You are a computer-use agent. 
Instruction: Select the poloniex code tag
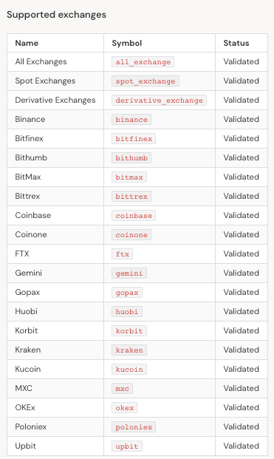pos(134,426)
